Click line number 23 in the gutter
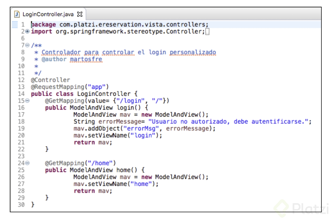The width and height of the screenshot is (332, 220). (21, 156)
